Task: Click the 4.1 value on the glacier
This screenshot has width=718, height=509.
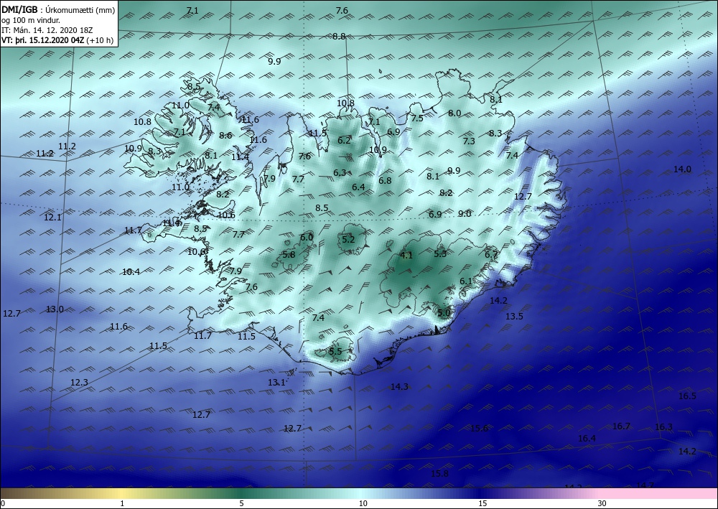Action: [x=406, y=256]
